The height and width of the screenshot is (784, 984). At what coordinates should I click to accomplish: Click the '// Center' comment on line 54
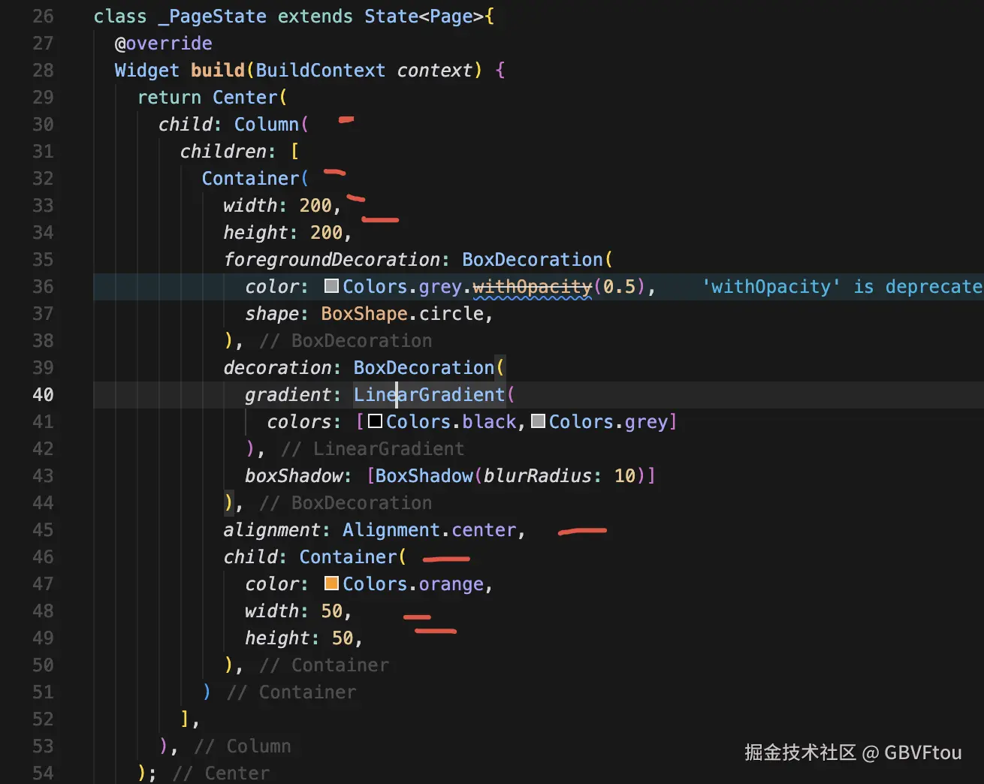click(221, 773)
